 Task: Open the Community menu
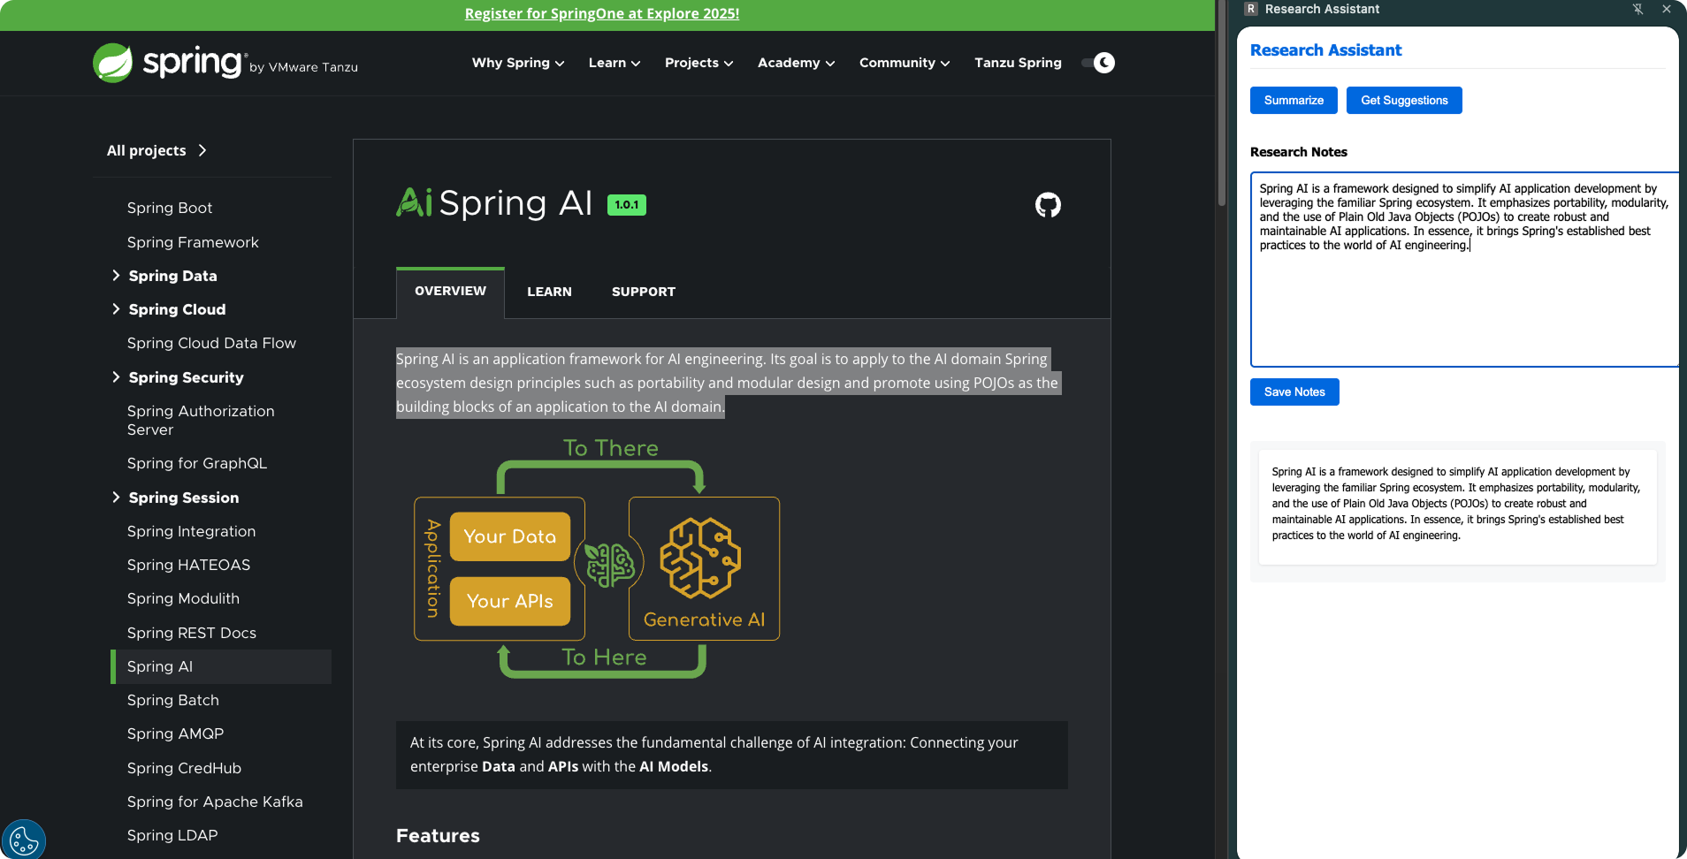(903, 63)
